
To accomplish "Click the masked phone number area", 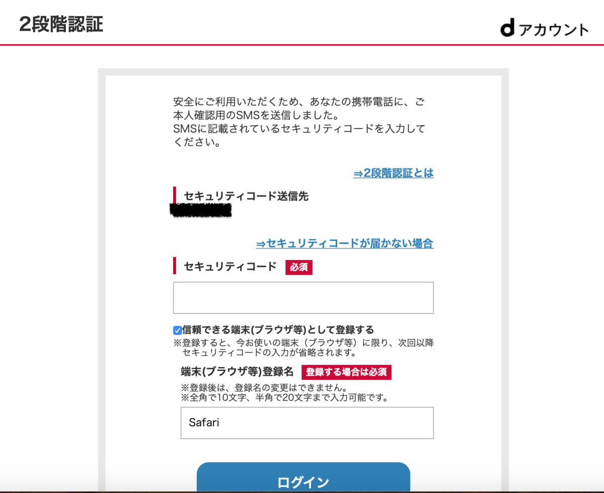I will coord(201,210).
